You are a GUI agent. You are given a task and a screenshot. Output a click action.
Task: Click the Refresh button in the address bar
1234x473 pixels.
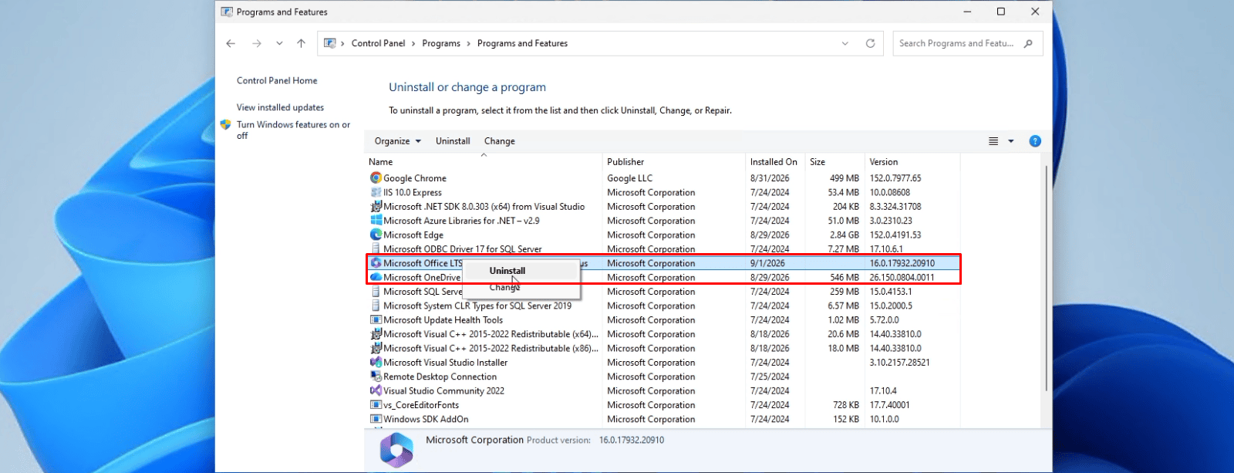point(870,43)
